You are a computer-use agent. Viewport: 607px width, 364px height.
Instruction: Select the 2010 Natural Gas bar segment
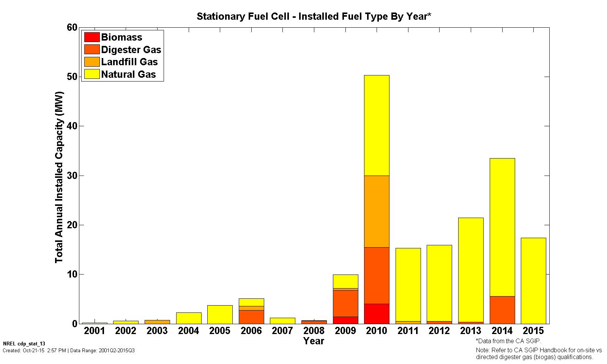tap(377, 125)
